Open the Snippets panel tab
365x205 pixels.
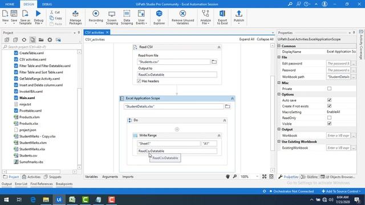52,177
